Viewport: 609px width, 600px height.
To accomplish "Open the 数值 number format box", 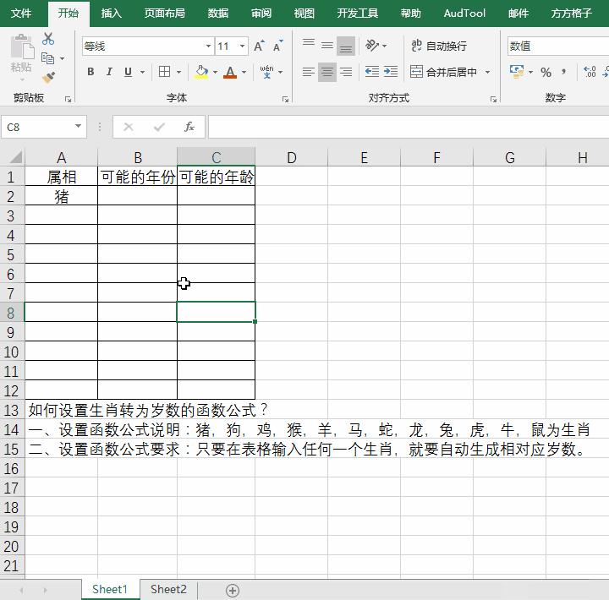I will click(x=558, y=46).
